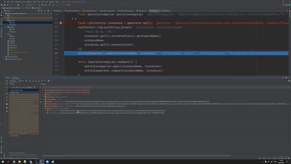291x164 pixels.
Task: Expand element 1 of instances list
Action: (45, 113)
